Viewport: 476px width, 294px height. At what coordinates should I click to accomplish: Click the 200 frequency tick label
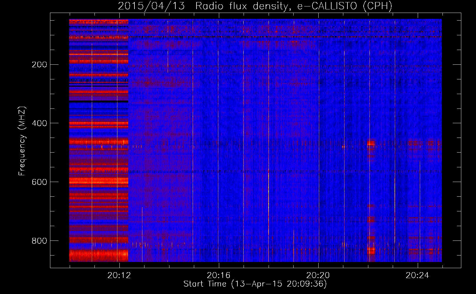pyautogui.click(x=39, y=65)
